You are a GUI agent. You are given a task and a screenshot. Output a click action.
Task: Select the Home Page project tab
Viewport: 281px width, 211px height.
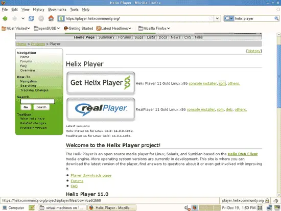click(84, 37)
